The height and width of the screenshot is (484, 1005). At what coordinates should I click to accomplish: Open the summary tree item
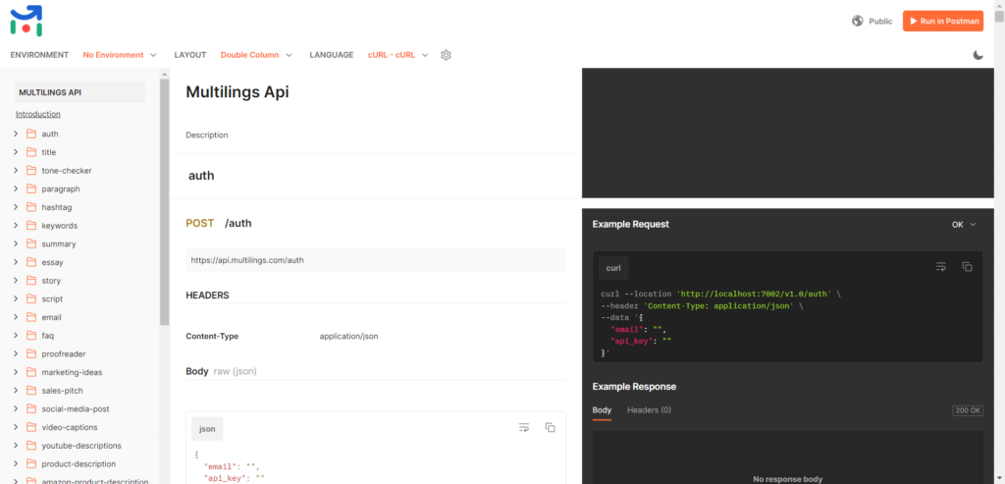[x=58, y=244]
